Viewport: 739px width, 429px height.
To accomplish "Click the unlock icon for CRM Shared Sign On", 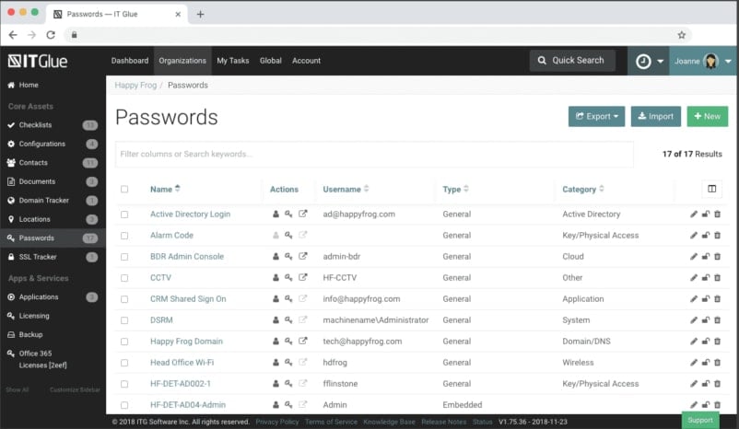I will pos(706,299).
